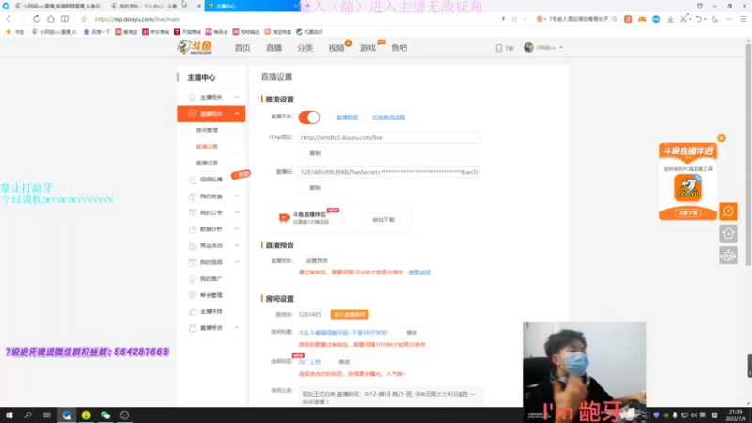
Task: Click the rtmp address field
Action: [389, 137]
